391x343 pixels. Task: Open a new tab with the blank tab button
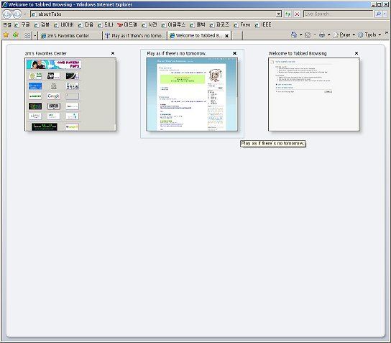coord(237,36)
